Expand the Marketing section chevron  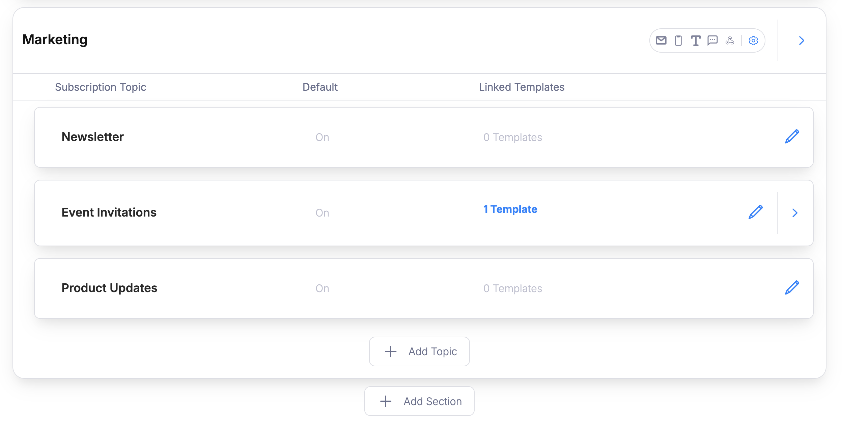tap(802, 40)
